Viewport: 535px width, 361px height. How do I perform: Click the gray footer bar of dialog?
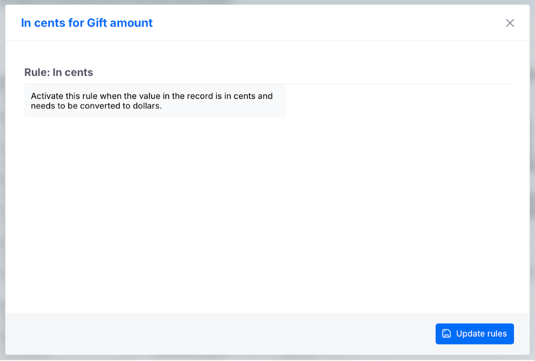point(224,334)
